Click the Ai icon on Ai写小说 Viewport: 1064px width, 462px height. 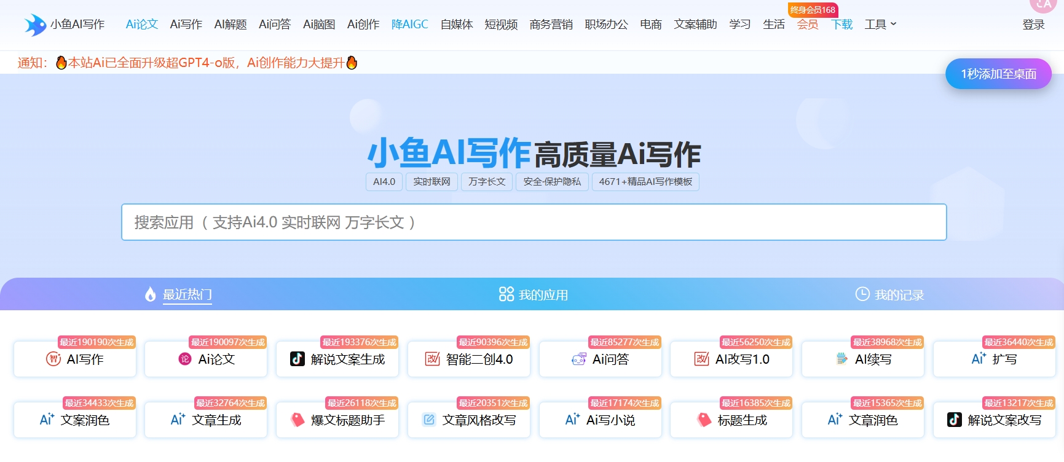[x=572, y=419]
